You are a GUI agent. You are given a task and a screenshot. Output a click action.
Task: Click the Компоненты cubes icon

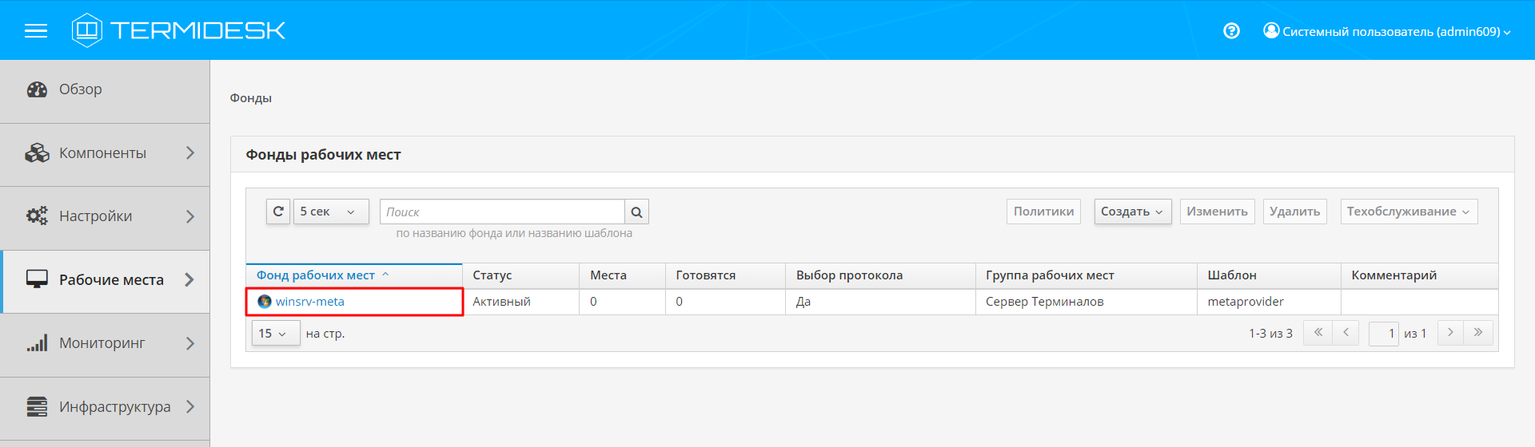(37, 152)
